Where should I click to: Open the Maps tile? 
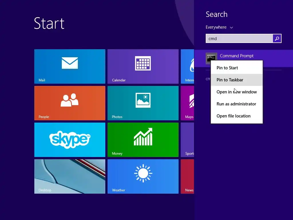point(187,103)
